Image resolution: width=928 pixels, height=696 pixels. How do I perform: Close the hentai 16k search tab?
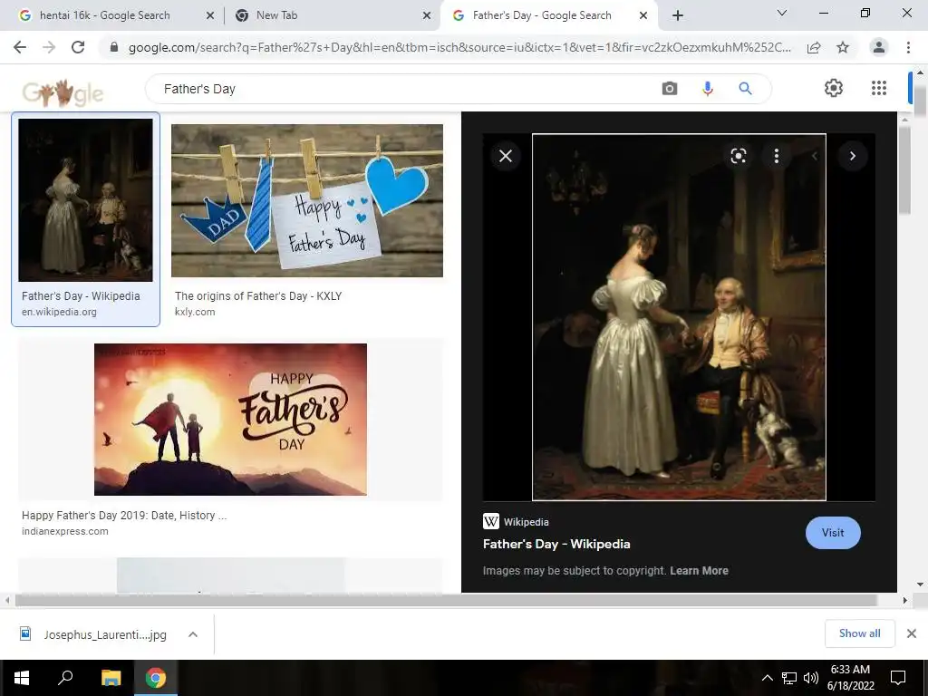[x=209, y=16]
